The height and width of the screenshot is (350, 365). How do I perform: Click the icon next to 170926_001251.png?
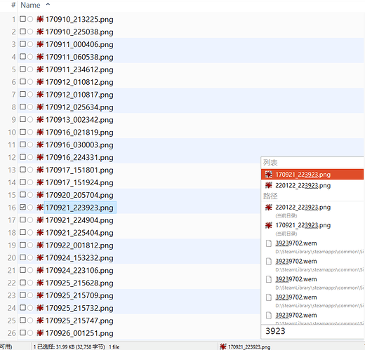click(x=40, y=333)
